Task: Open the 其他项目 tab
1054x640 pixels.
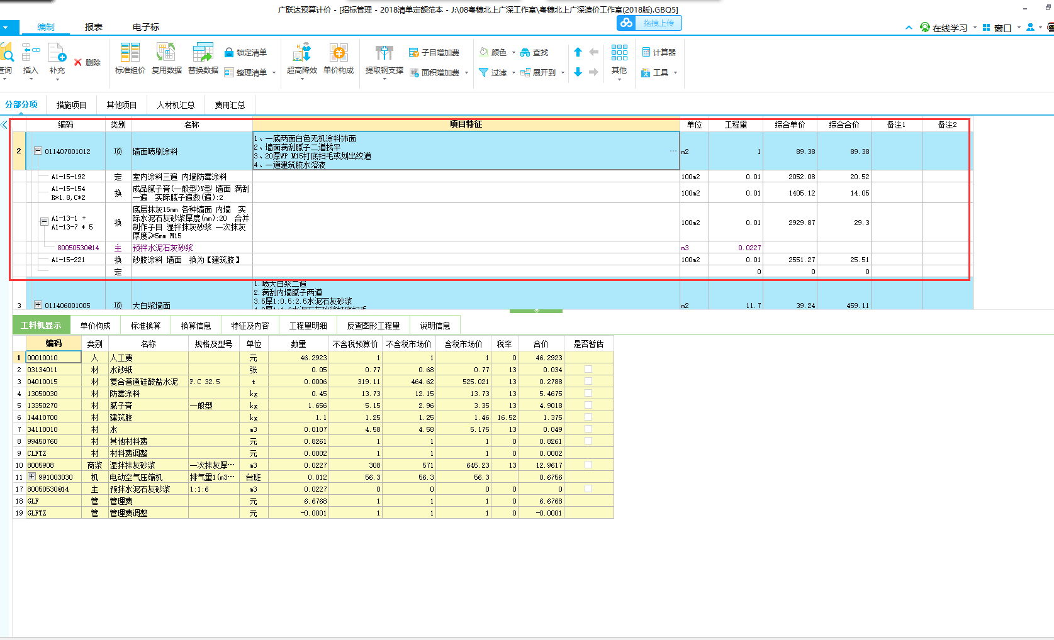Action: click(x=121, y=105)
